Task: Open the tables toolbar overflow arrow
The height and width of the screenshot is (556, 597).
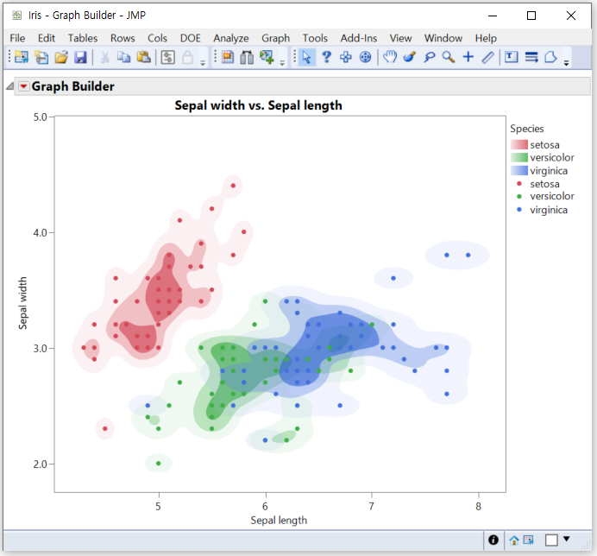Action: click(282, 63)
